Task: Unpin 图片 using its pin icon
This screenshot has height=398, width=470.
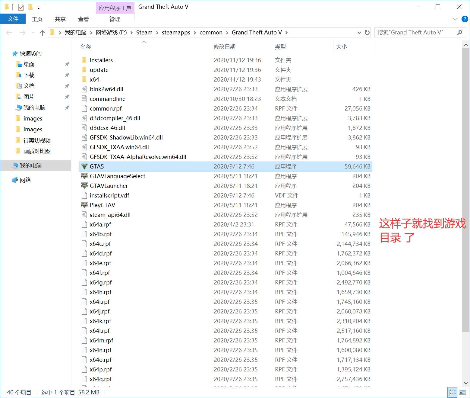Action: [67, 97]
